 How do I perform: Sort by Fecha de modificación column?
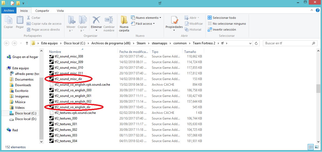(134, 52)
